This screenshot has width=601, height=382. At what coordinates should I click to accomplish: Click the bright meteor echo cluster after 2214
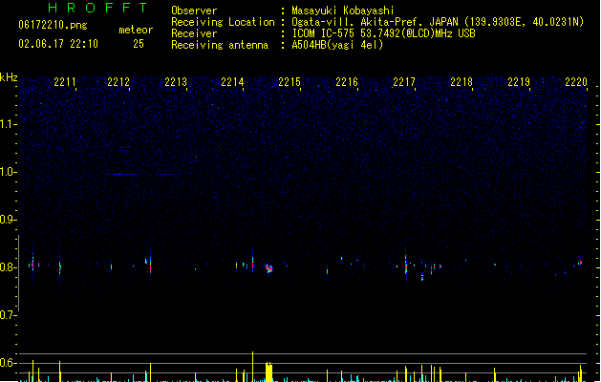tap(269, 268)
